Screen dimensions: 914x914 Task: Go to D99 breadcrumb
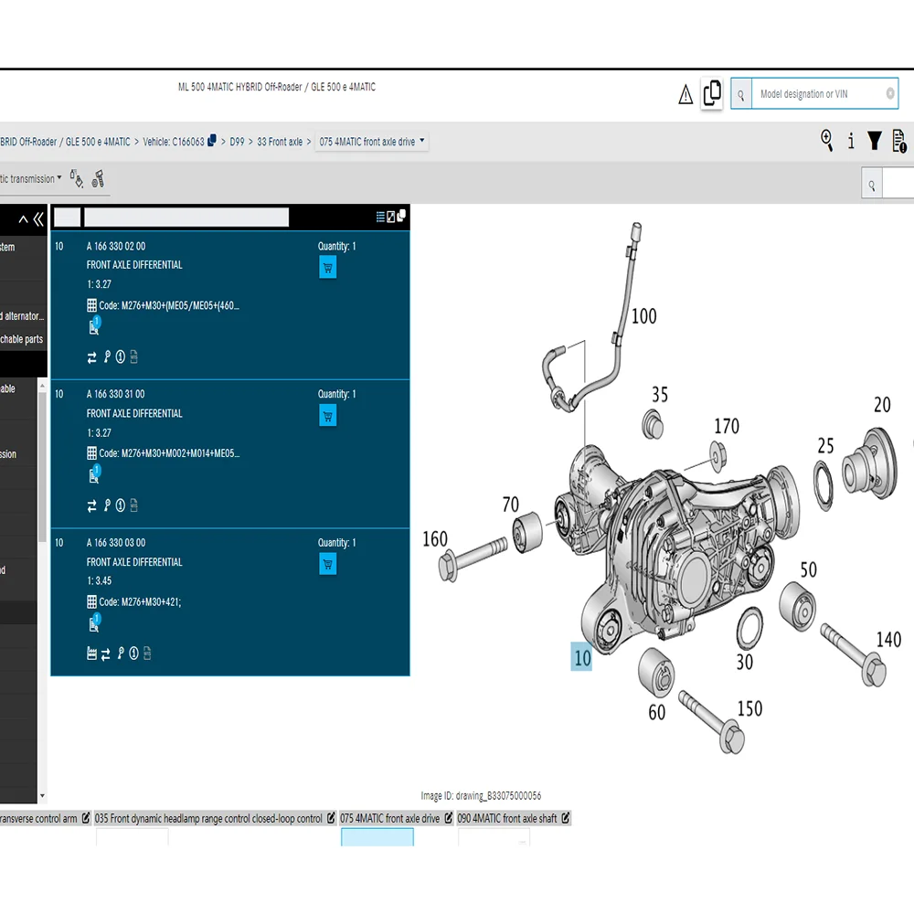coord(237,142)
